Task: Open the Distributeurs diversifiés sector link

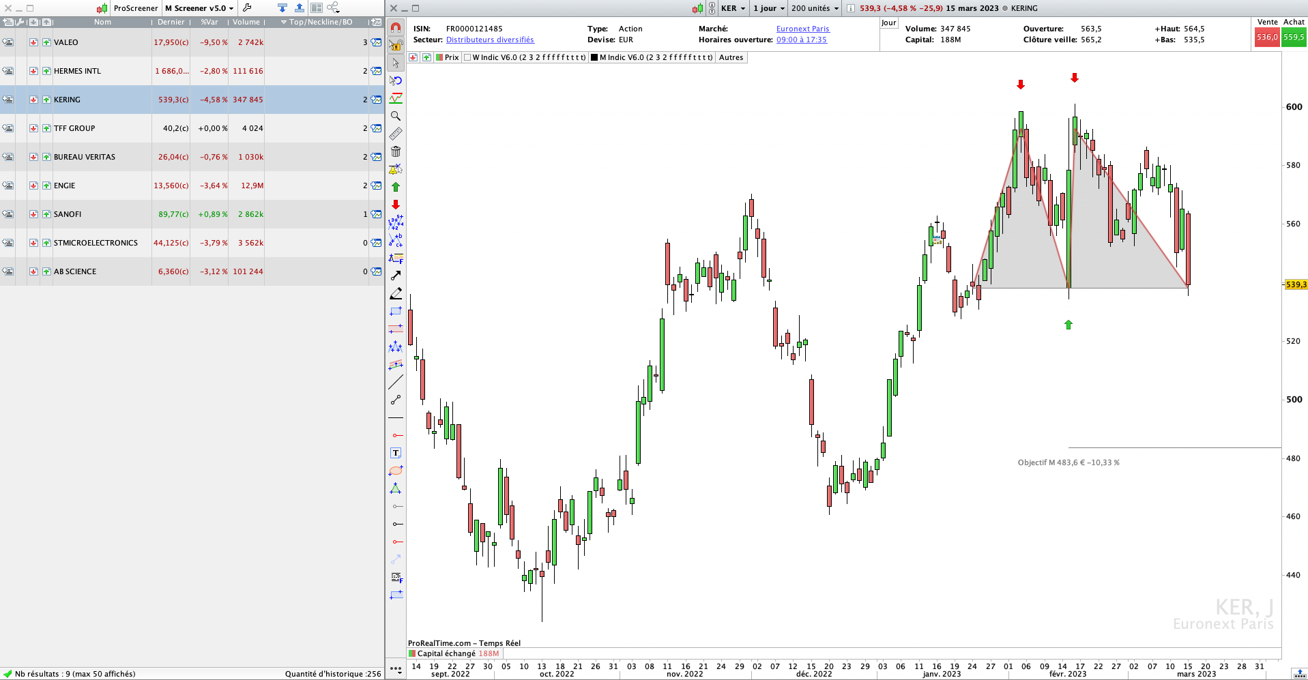Action: [x=490, y=40]
